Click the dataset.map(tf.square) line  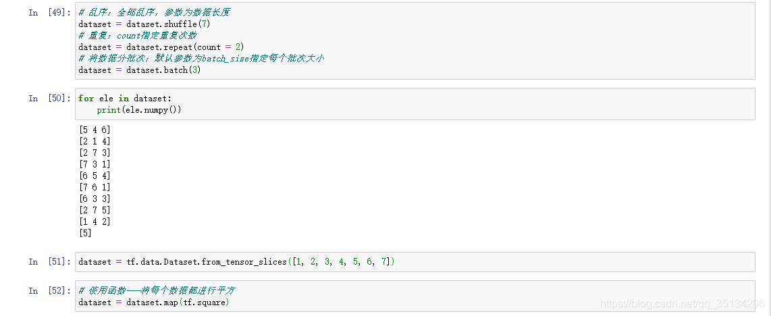pos(153,302)
